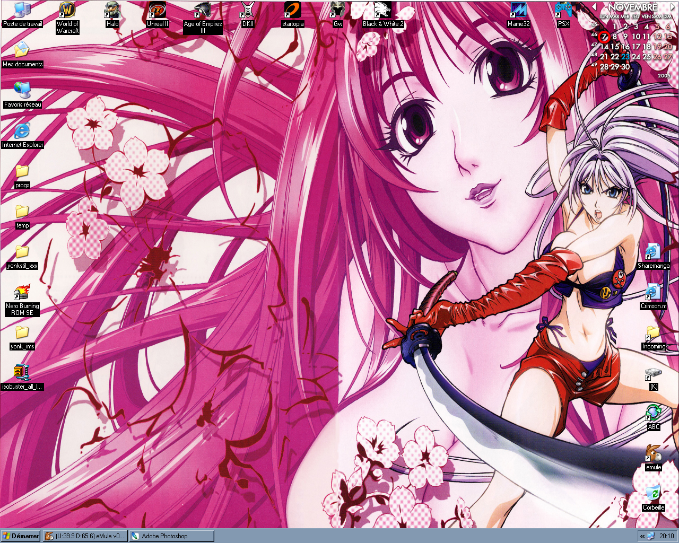Select the progs folder
Screen dimensions: 679x543
tap(22, 176)
